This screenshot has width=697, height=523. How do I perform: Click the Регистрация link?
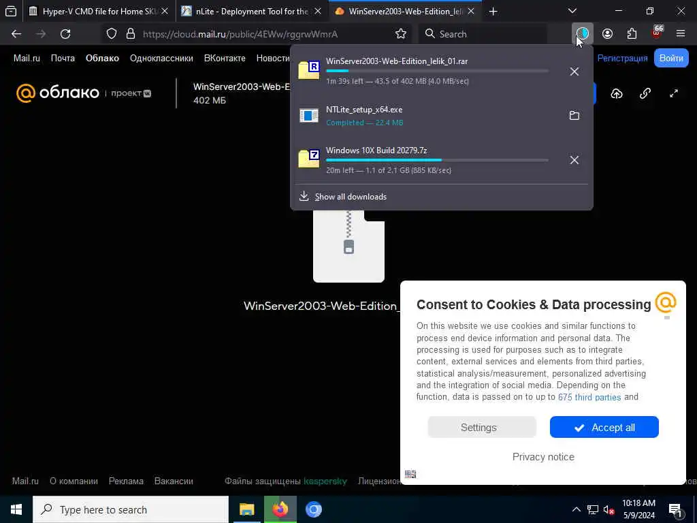coord(622,59)
